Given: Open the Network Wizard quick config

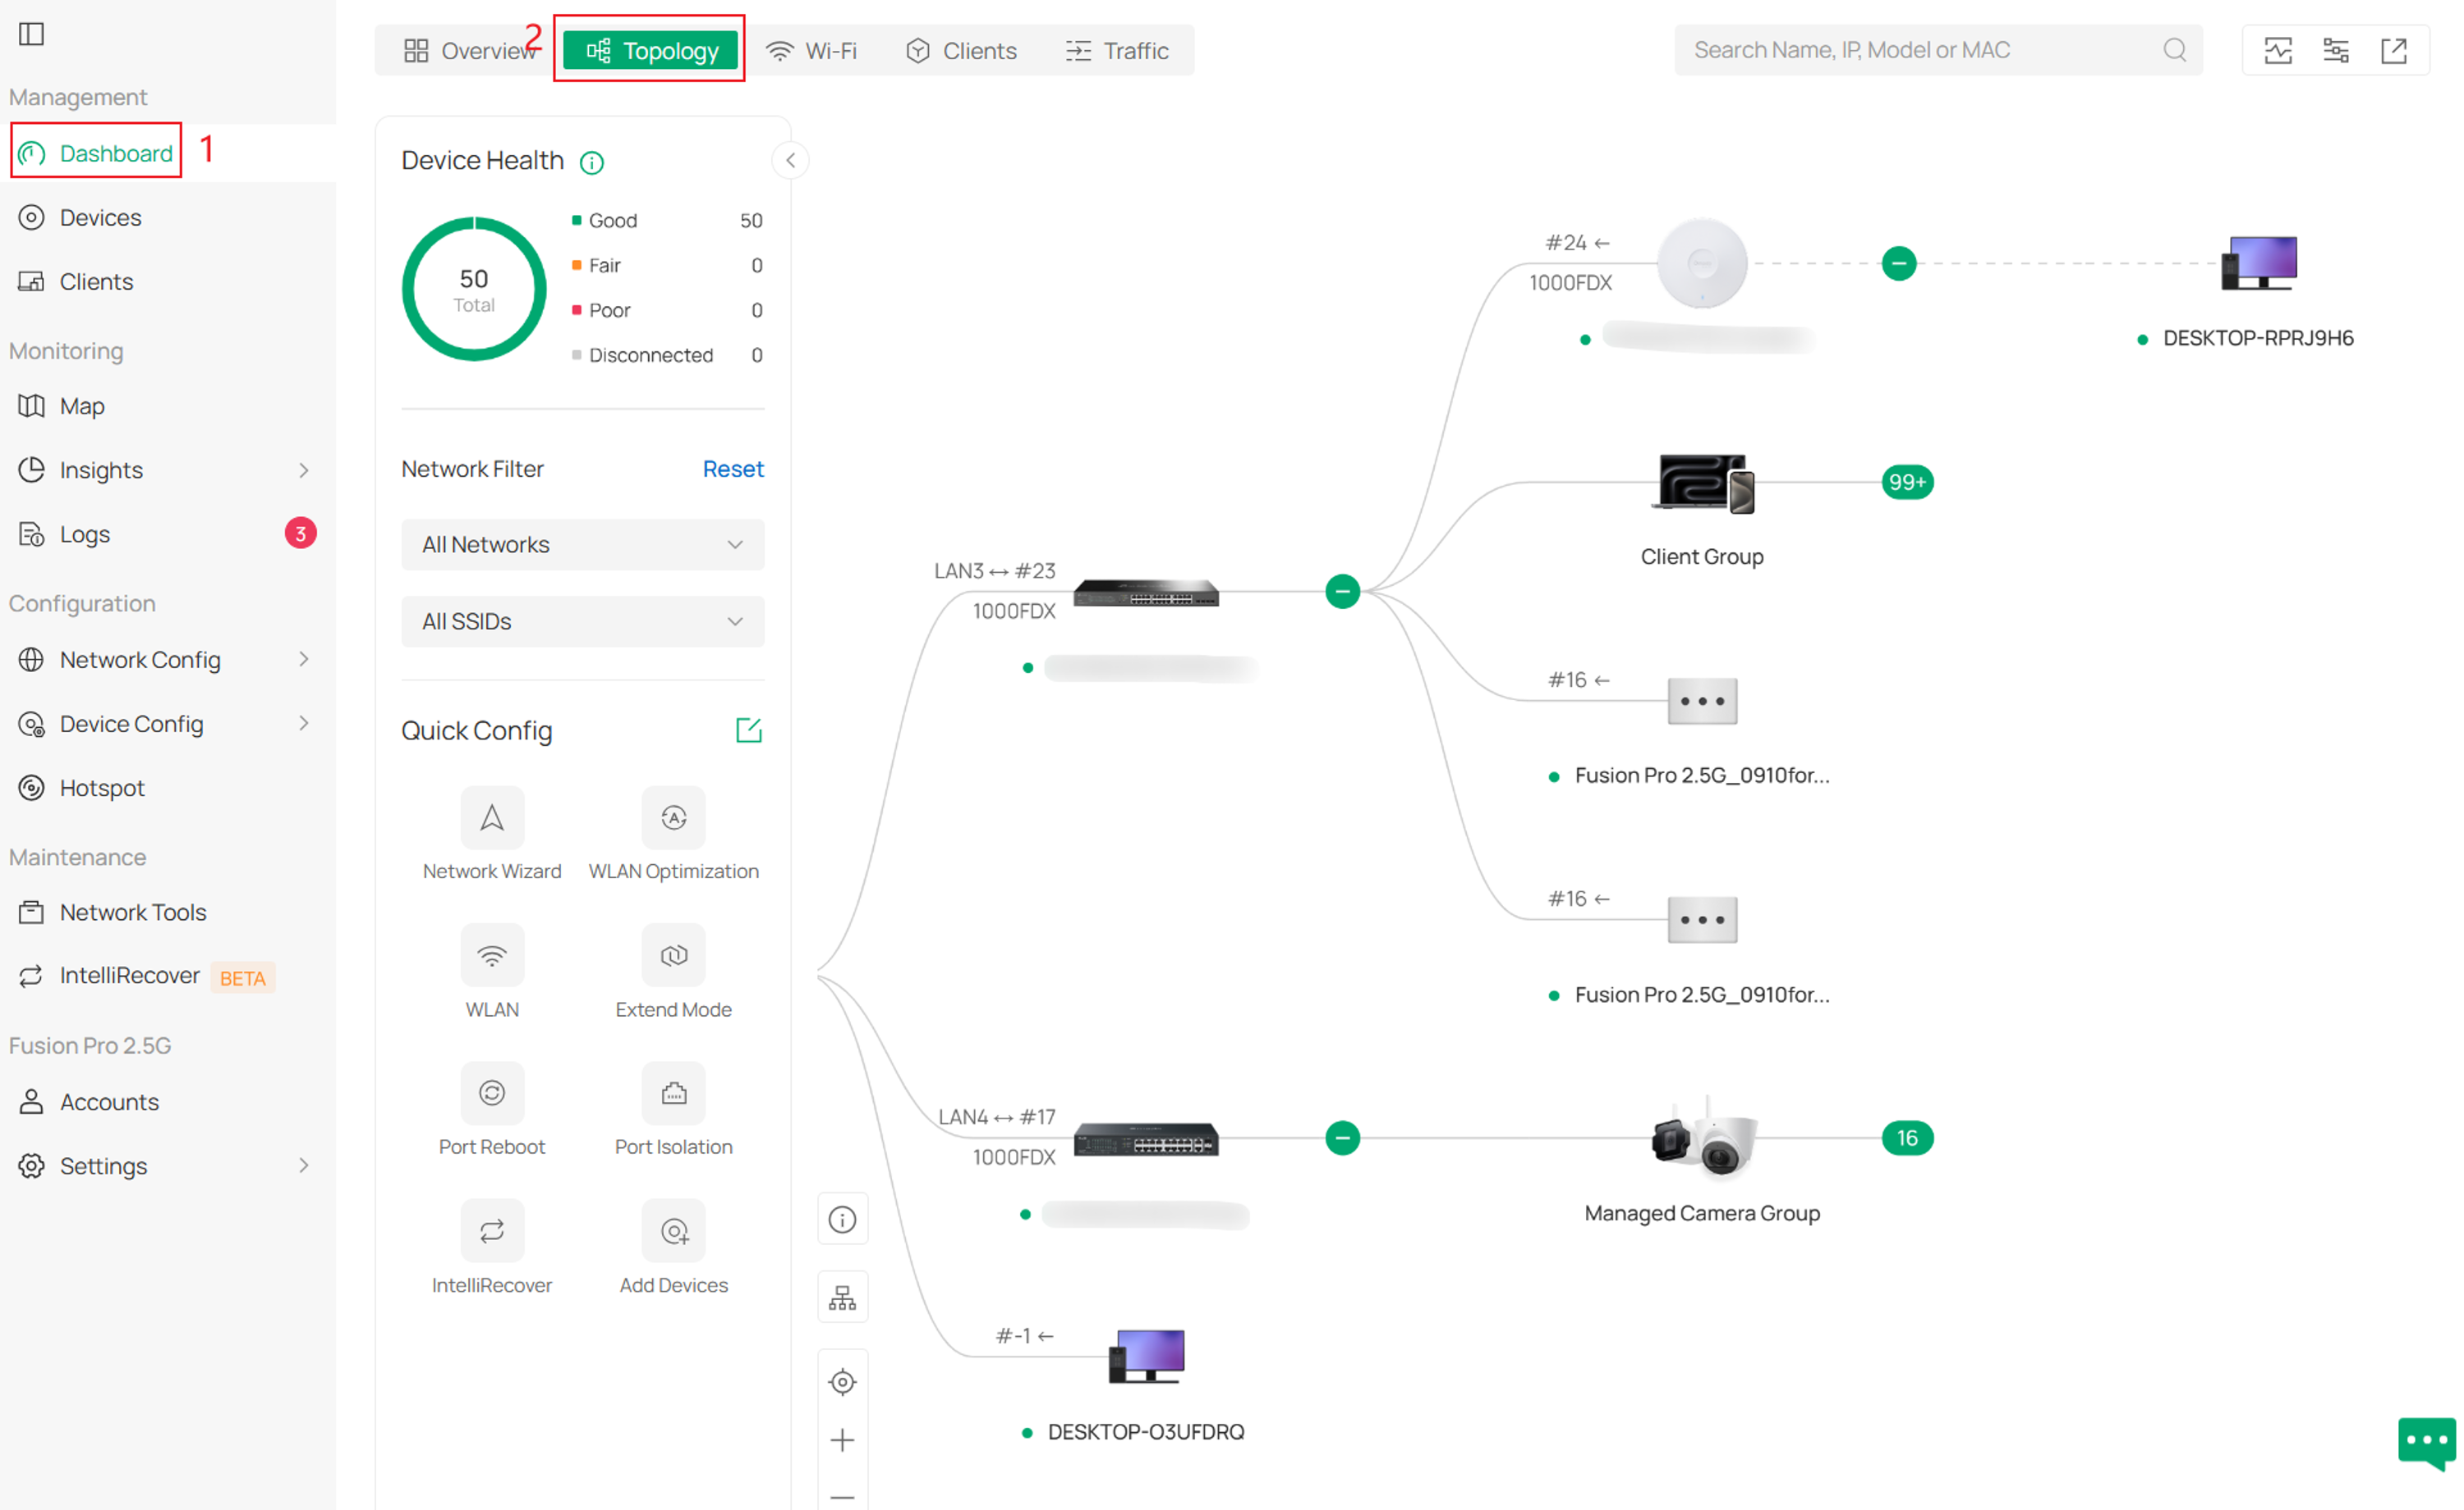Looking at the screenshot, I should (492, 818).
